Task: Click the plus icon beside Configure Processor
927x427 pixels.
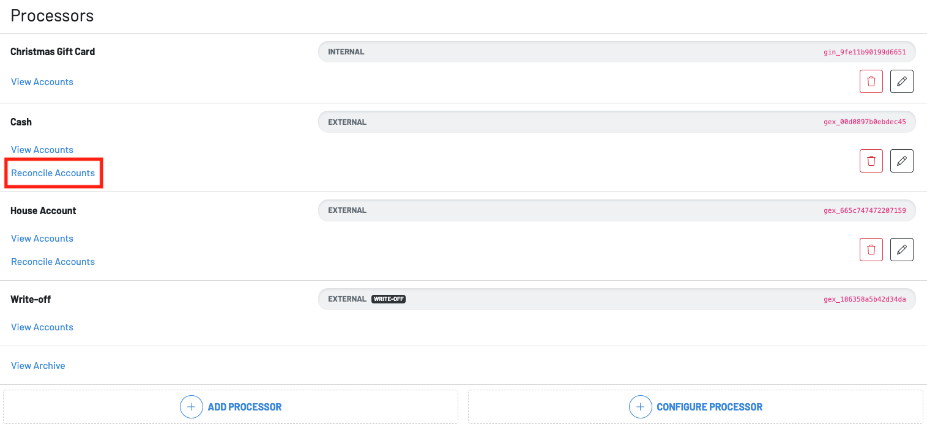Action: tap(640, 407)
